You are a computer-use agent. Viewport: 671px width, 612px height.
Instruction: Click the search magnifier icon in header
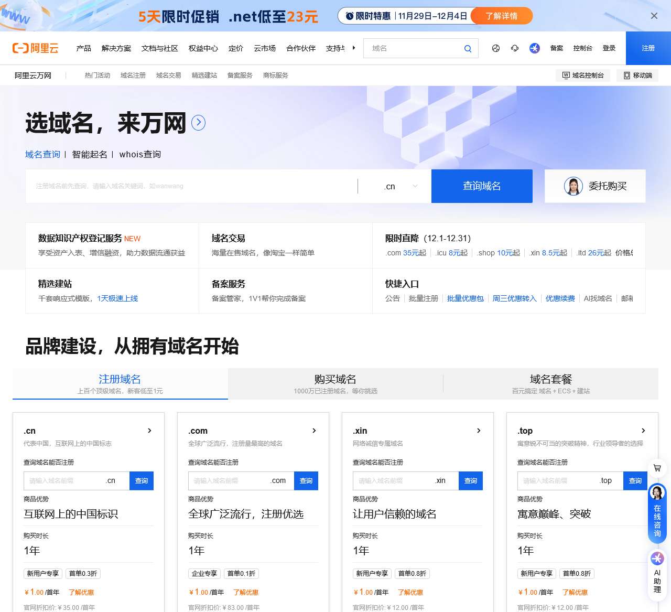pyautogui.click(x=468, y=49)
